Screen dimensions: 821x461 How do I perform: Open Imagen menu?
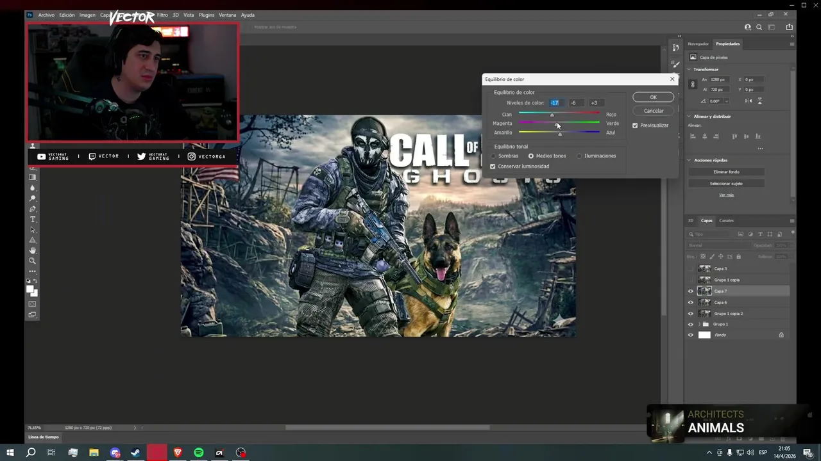(x=88, y=15)
